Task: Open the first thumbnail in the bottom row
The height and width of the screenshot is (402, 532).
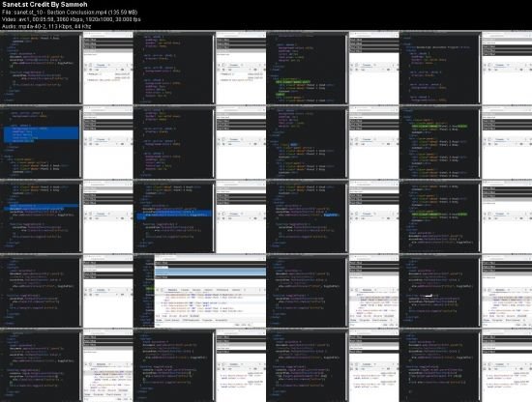Action: 67,365
